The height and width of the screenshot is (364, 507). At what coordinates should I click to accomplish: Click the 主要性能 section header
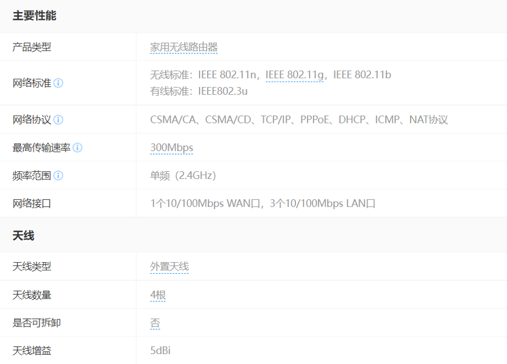34,16
